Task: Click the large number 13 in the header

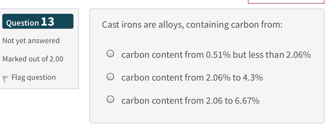Action: tap(48, 21)
